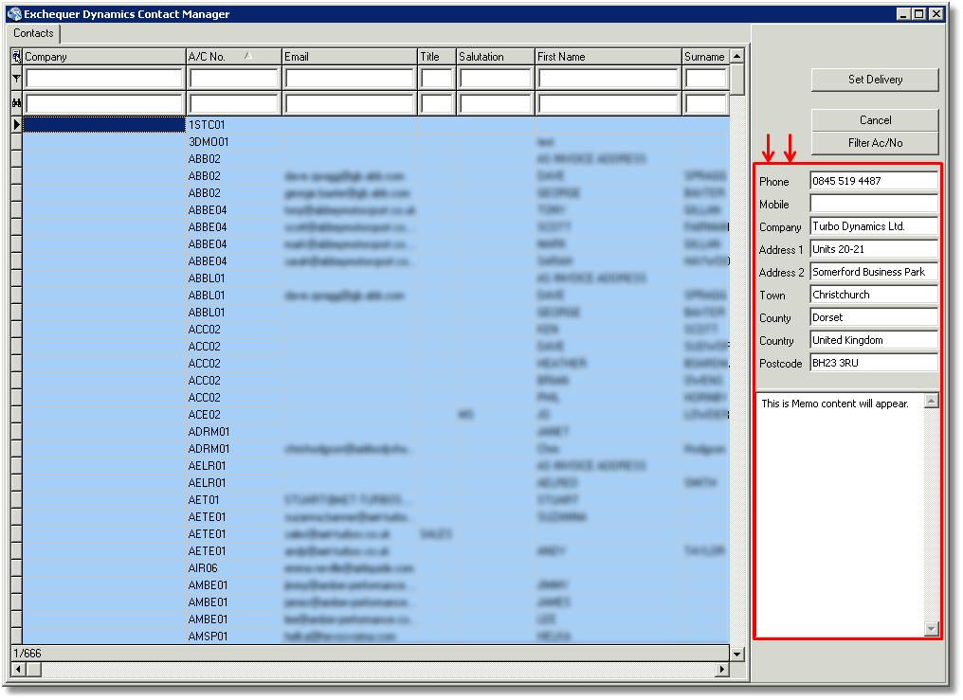Click the Postcode field BH23 3RU

pos(874,363)
